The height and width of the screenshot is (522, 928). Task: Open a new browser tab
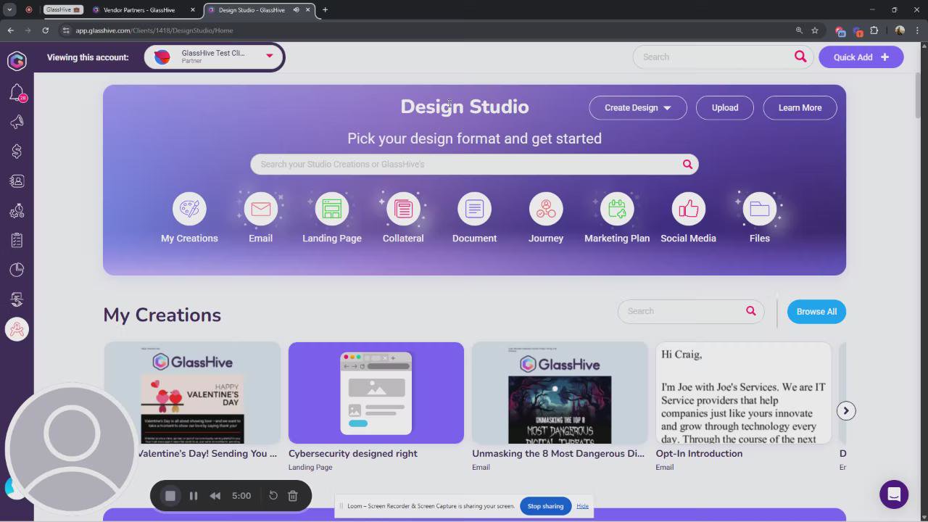tap(325, 10)
